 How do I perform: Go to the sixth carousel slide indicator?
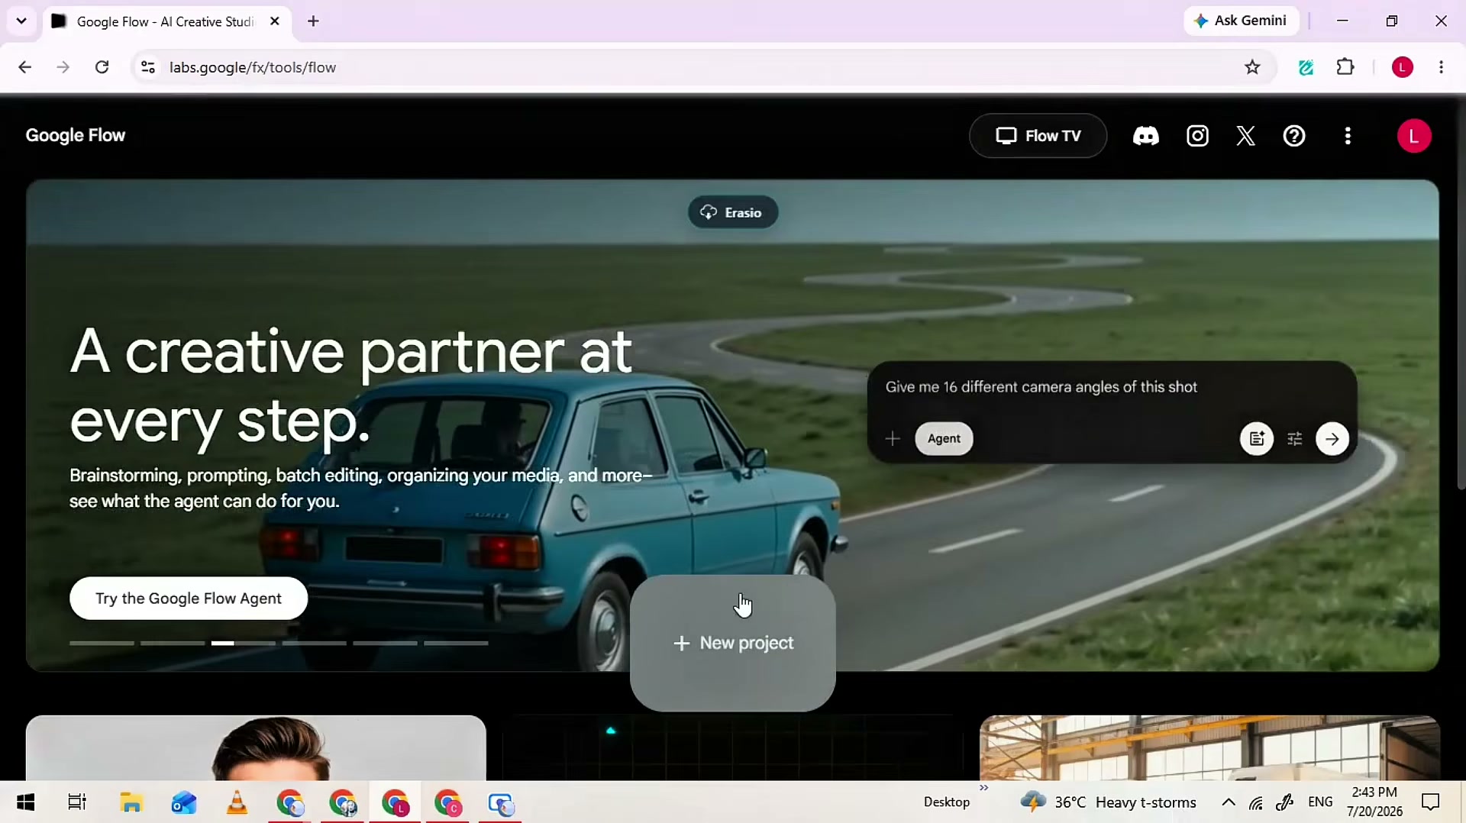pyautogui.click(x=456, y=644)
